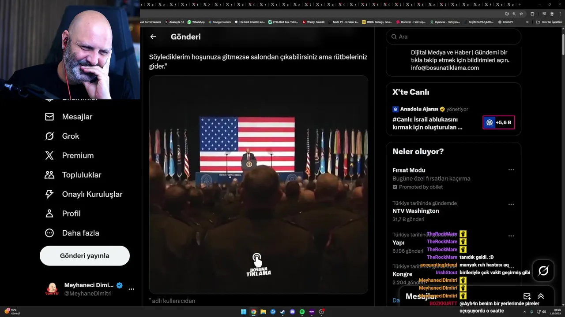Click the floating Grok button

point(543,271)
